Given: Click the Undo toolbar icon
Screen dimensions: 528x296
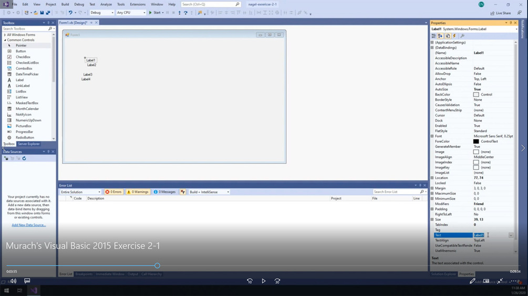Looking at the screenshot, I should (x=70, y=13).
